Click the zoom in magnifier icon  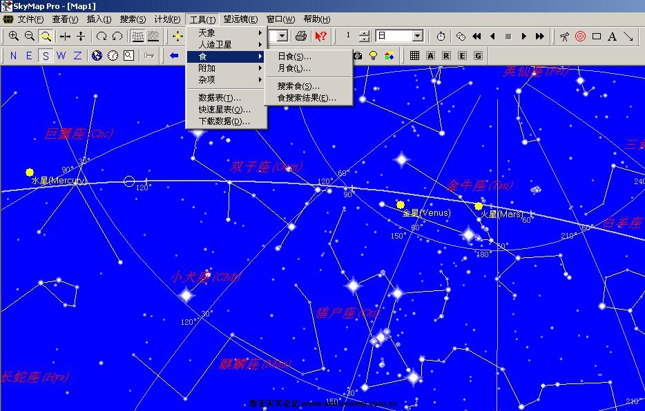click(x=14, y=36)
